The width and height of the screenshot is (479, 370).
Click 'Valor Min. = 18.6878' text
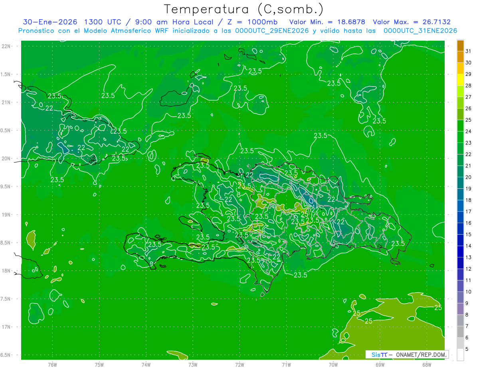click(327, 22)
